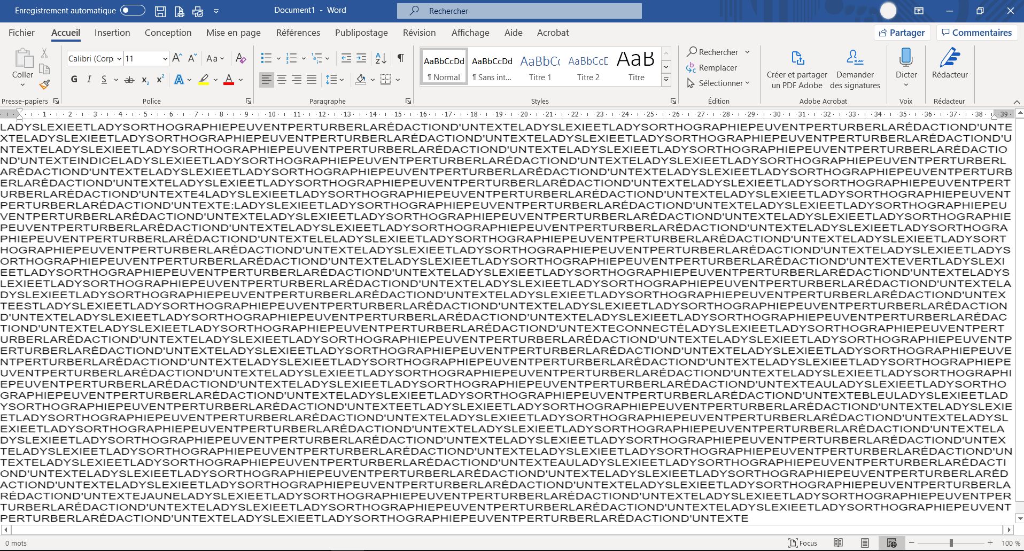Click the bulleted list icon
This screenshot has height=551, width=1024.
(x=266, y=58)
